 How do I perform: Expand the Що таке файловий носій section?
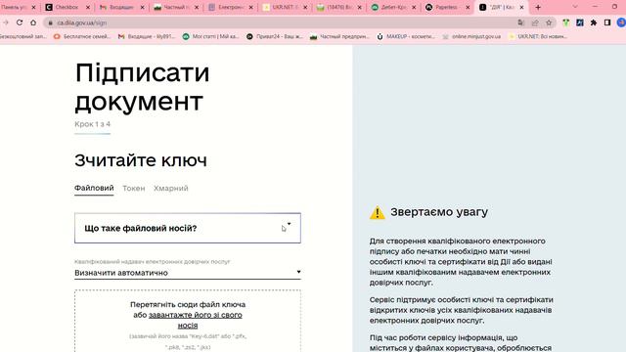[188, 228]
